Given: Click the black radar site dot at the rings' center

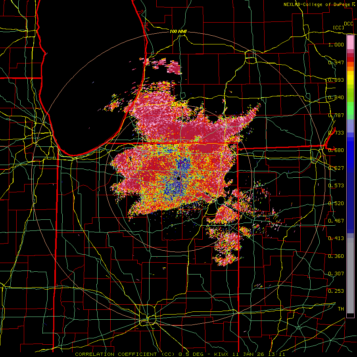Looking at the screenshot, I should point(178,178).
